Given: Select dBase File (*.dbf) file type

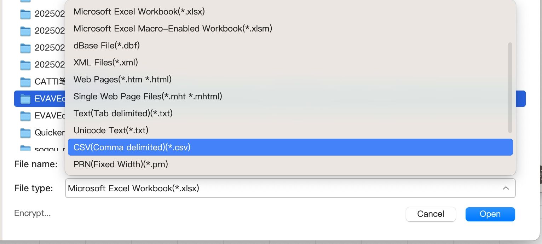Looking at the screenshot, I should [106, 46].
